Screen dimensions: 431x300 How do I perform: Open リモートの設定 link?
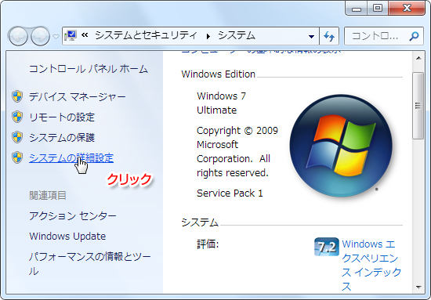(62, 117)
